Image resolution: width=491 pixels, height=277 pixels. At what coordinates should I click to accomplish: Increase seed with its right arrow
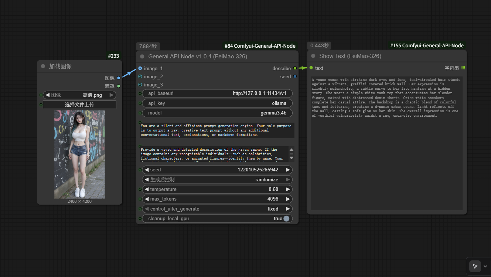click(x=288, y=170)
